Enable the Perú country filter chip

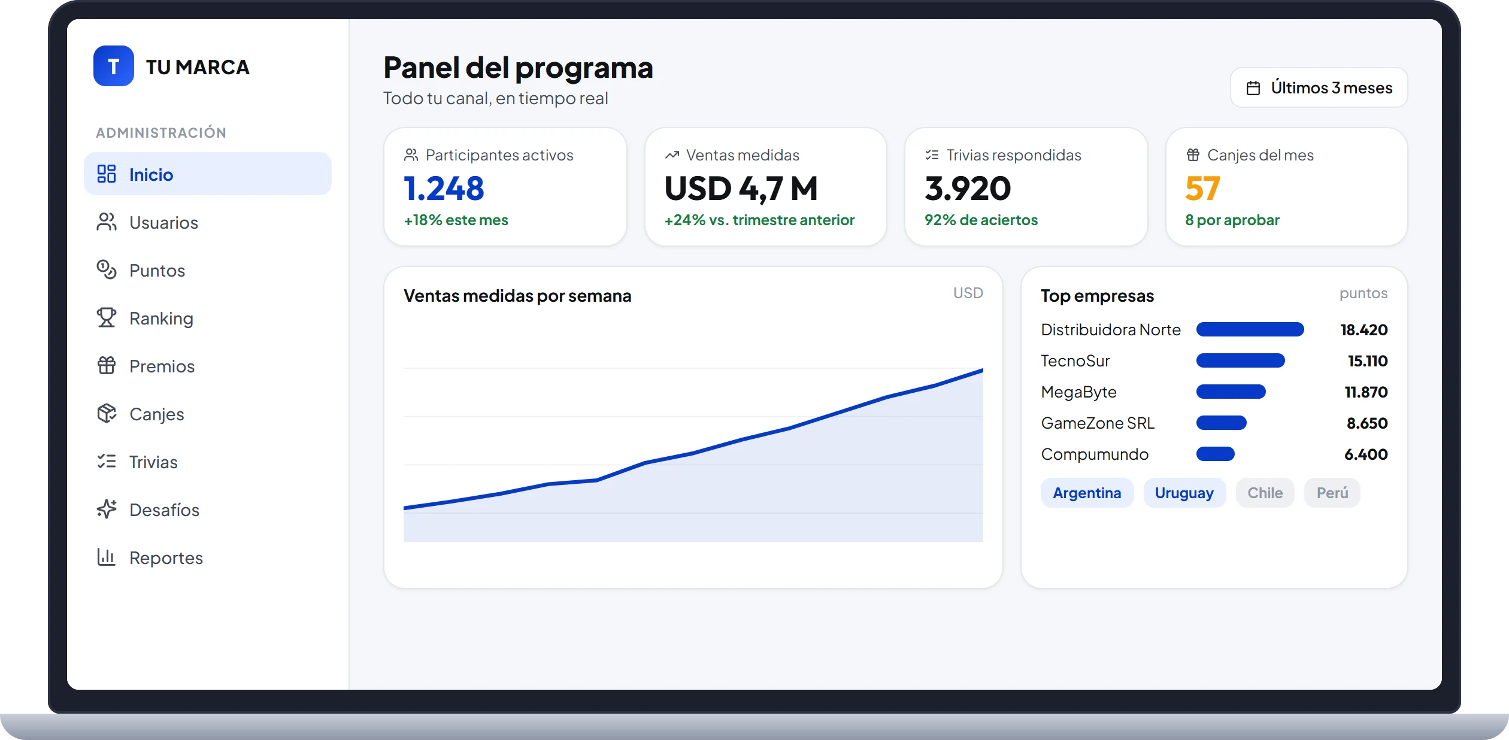coord(1332,493)
